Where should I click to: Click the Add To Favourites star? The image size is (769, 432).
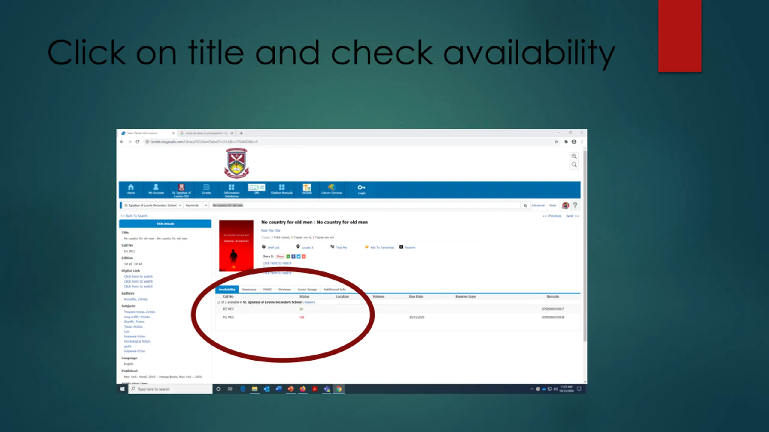pyautogui.click(x=366, y=247)
